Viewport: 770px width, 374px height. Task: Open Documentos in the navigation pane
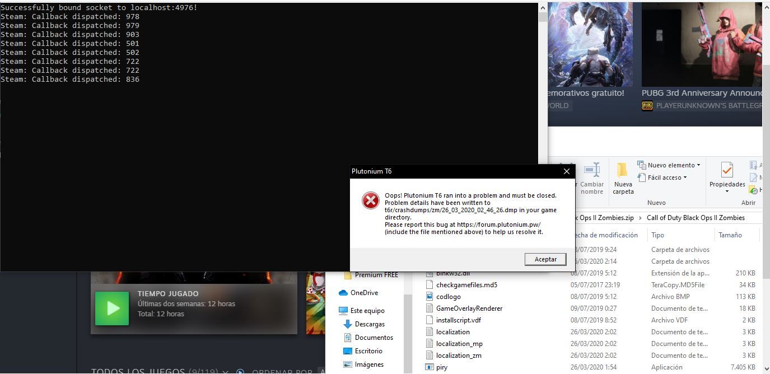[367, 338]
